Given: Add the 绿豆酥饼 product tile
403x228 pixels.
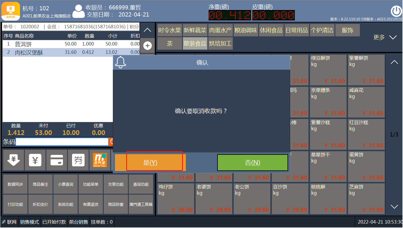Looking at the screenshot, I should pyautogui.click(x=328, y=69).
